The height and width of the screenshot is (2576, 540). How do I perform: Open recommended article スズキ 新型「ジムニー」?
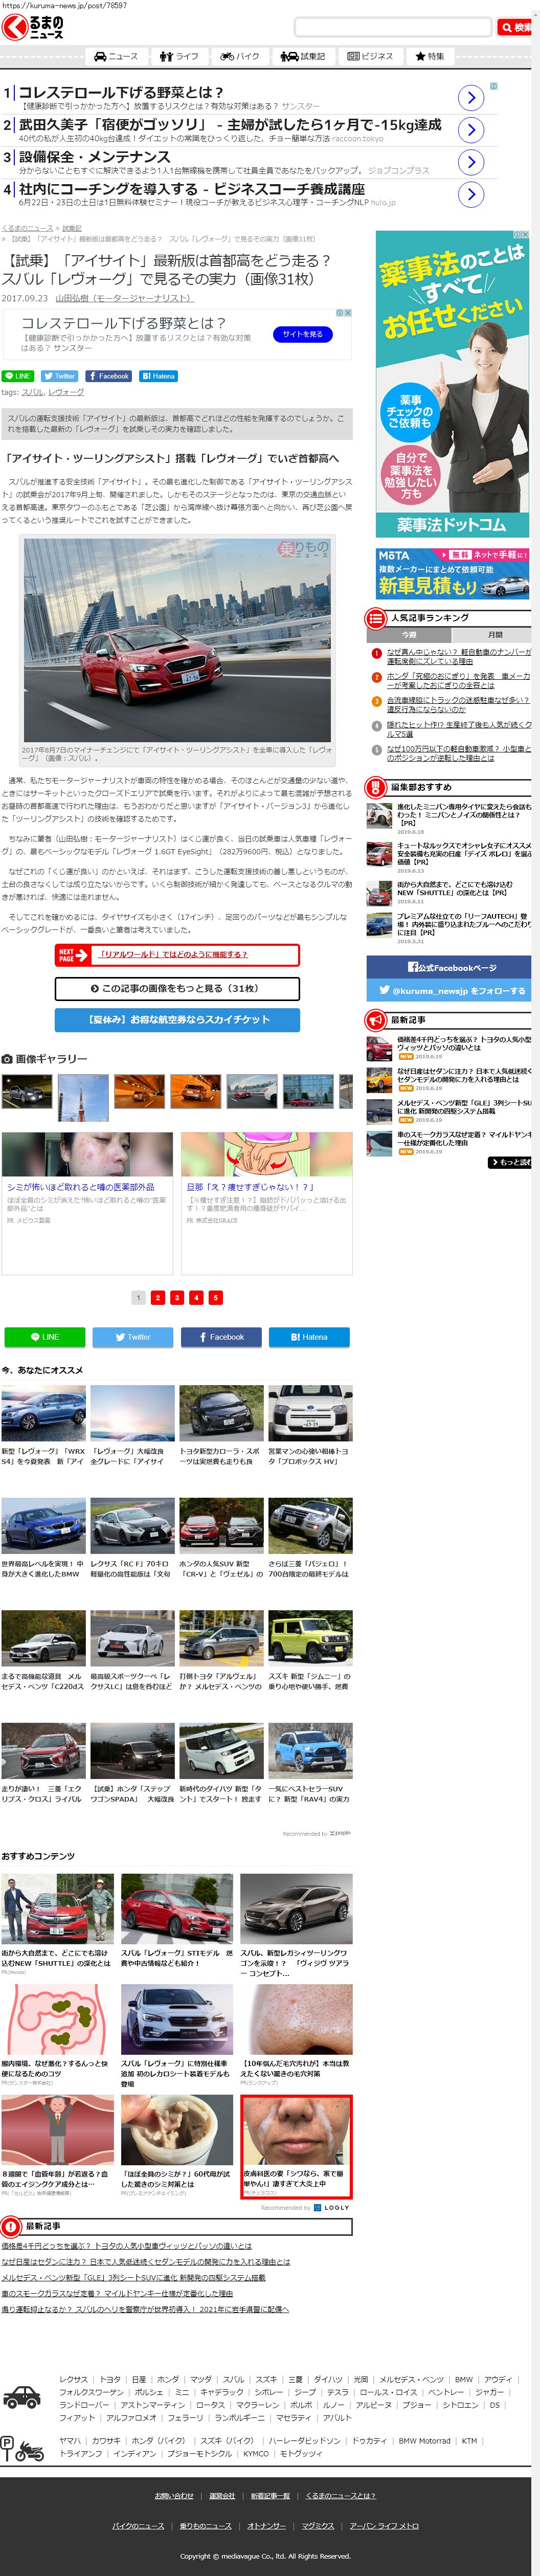(x=310, y=1651)
